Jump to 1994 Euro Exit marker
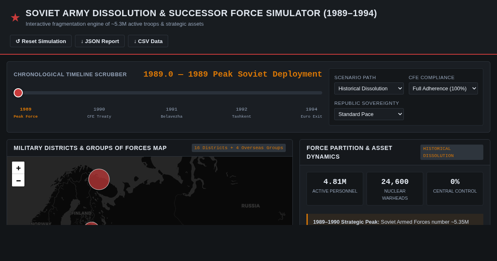The image size is (497, 261). pos(311,113)
